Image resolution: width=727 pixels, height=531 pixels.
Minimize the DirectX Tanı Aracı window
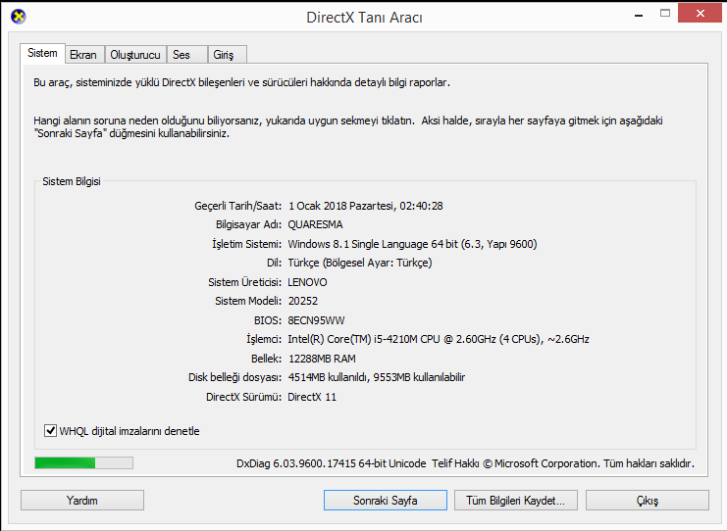(x=639, y=16)
